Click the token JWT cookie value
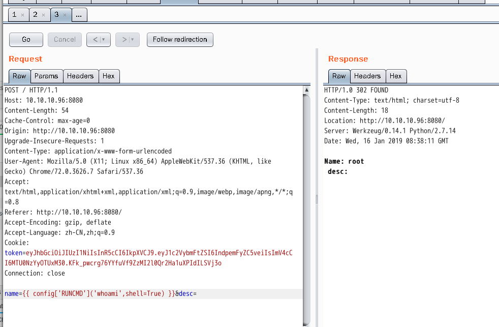Screen dimensions: 499x327 (148, 258)
